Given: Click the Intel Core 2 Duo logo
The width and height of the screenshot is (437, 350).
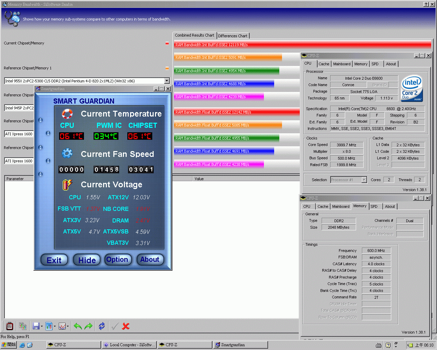Looking at the screenshot, I should tap(412, 89).
